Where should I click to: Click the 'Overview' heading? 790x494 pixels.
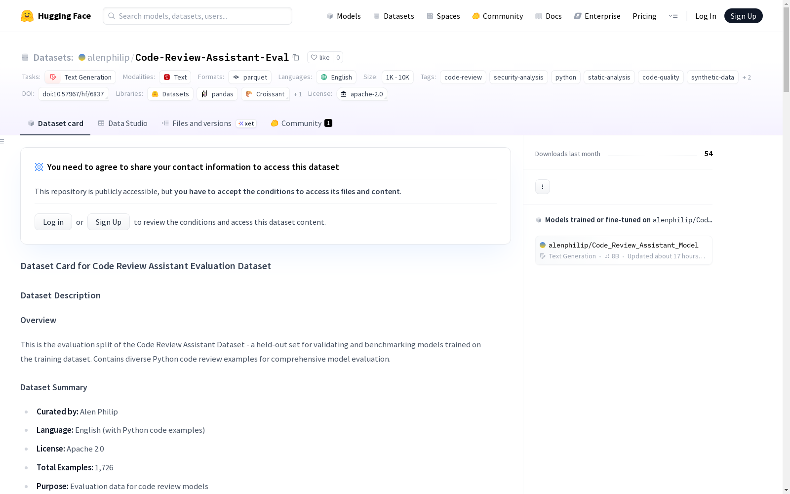[x=39, y=320]
